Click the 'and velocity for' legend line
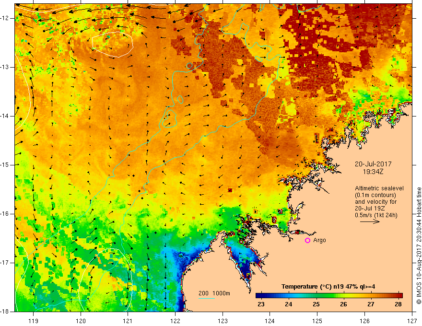Screen dimensions: 422x326 tap(375, 202)
